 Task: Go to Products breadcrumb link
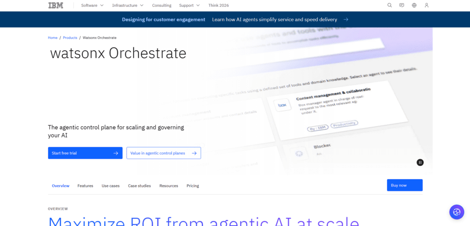[70, 38]
